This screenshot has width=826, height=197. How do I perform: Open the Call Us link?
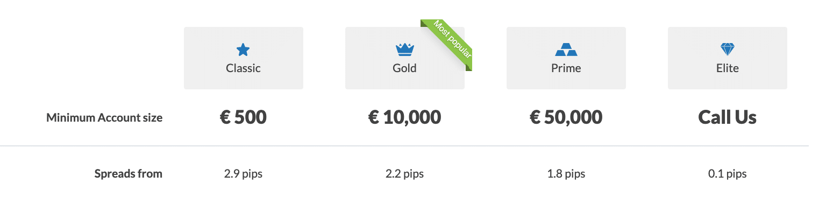pyautogui.click(x=727, y=117)
